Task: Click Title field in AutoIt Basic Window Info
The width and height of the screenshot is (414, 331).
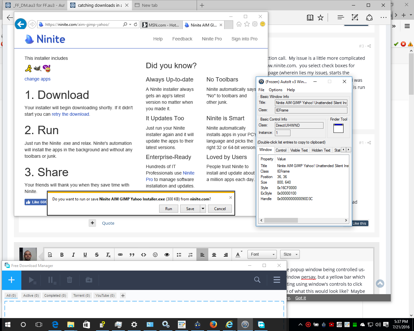Action: [x=311, y=103]
